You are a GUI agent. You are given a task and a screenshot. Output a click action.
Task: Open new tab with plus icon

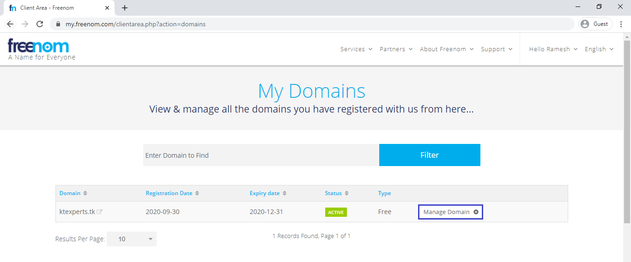(x=125, y=8)
